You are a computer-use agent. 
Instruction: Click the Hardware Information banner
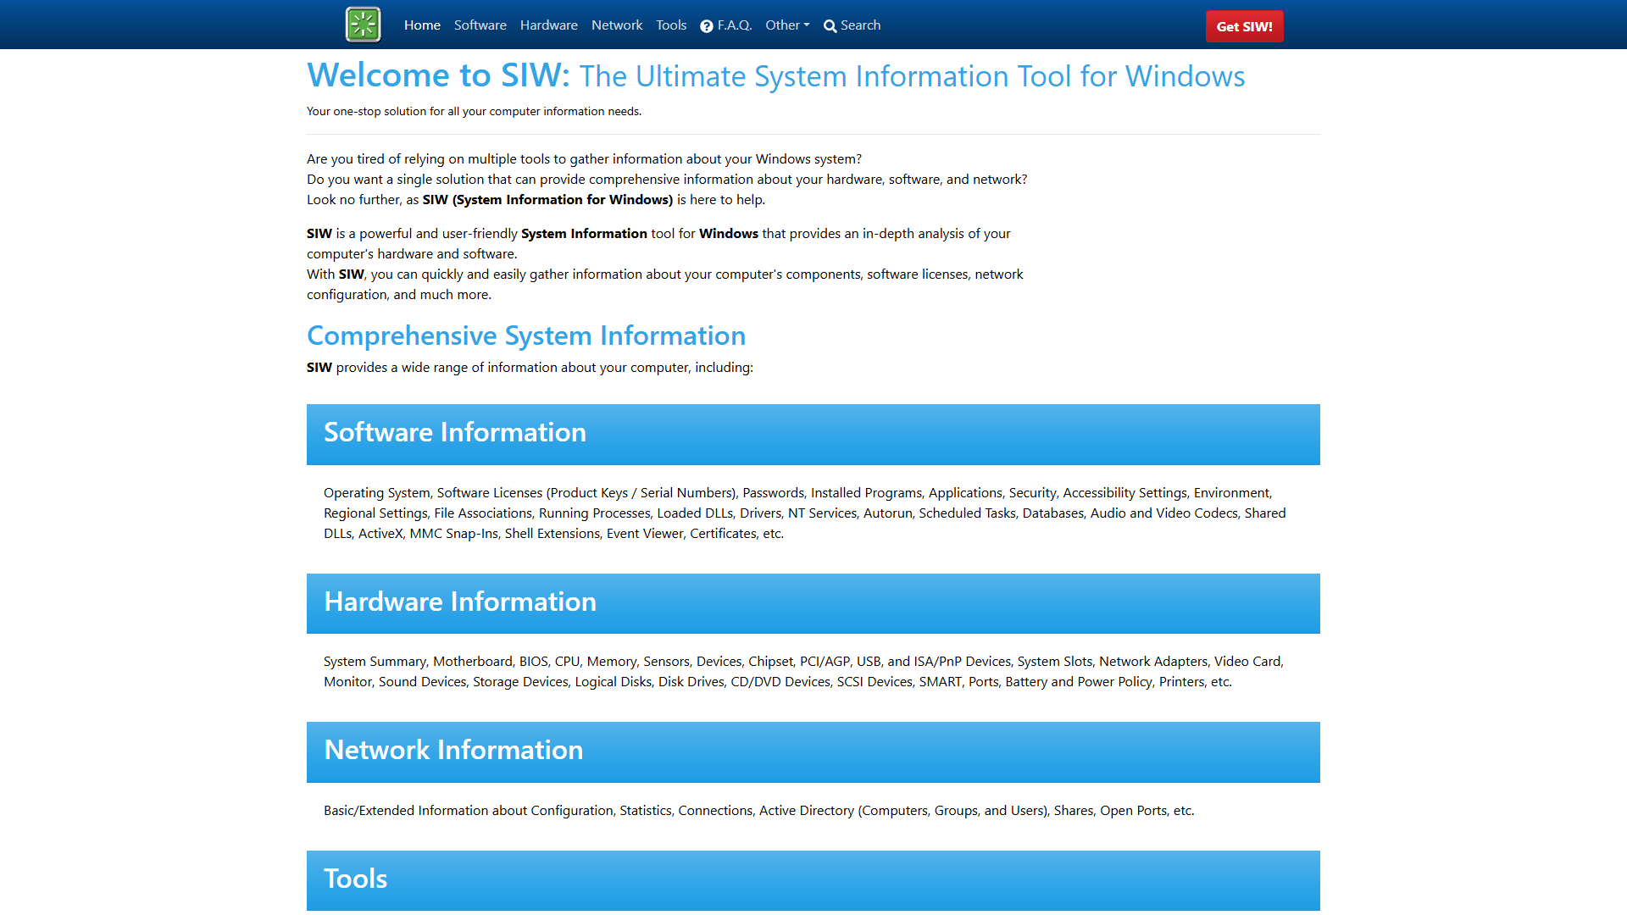(460, 602)
